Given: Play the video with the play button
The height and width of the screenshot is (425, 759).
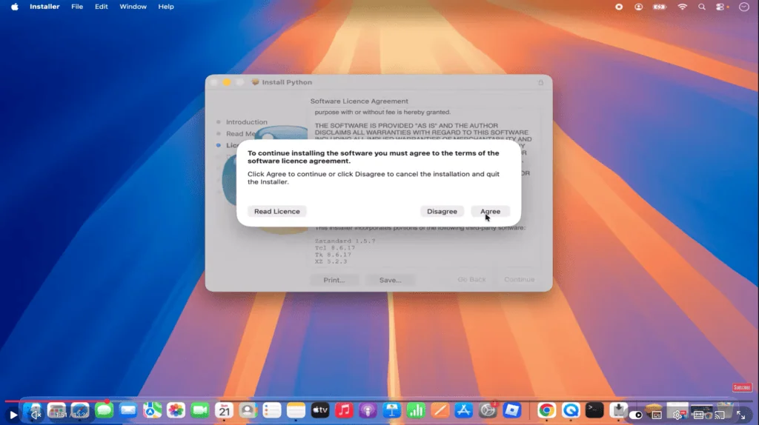Looking at the screenshot, I should (13, 415).
